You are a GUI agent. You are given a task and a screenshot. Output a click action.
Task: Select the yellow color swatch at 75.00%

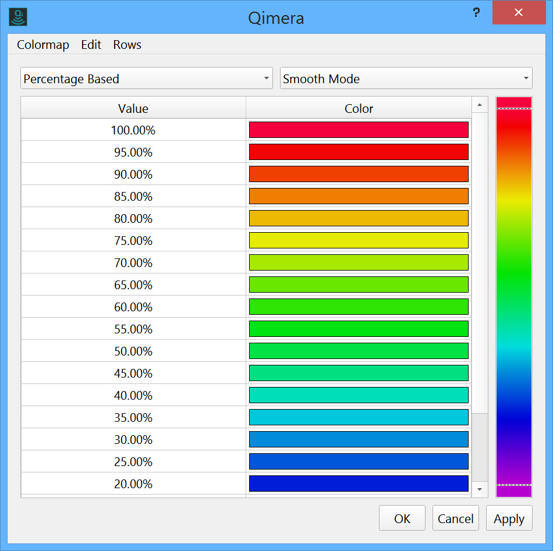click(x=359, y=241)
